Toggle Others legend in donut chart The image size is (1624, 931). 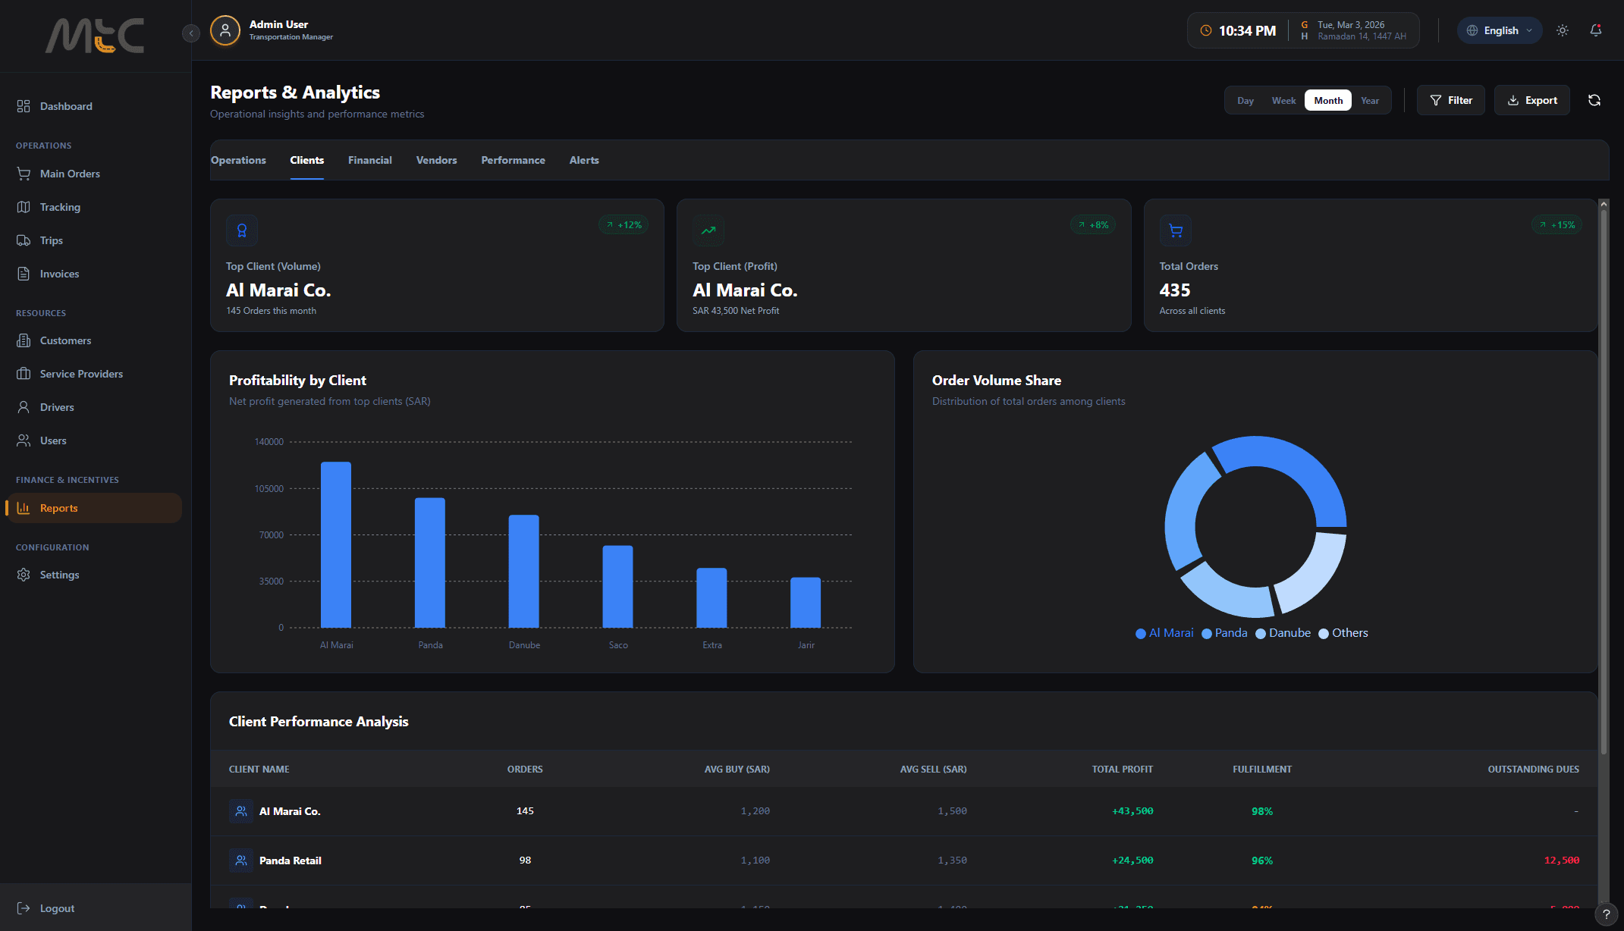1343,633
